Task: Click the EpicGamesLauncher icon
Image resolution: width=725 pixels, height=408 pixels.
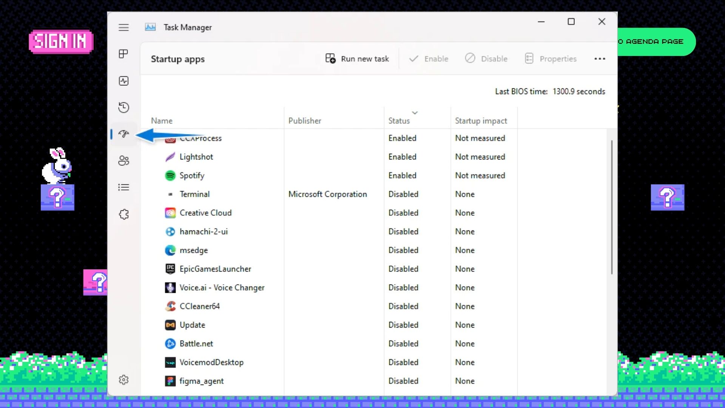Action: 170,269
